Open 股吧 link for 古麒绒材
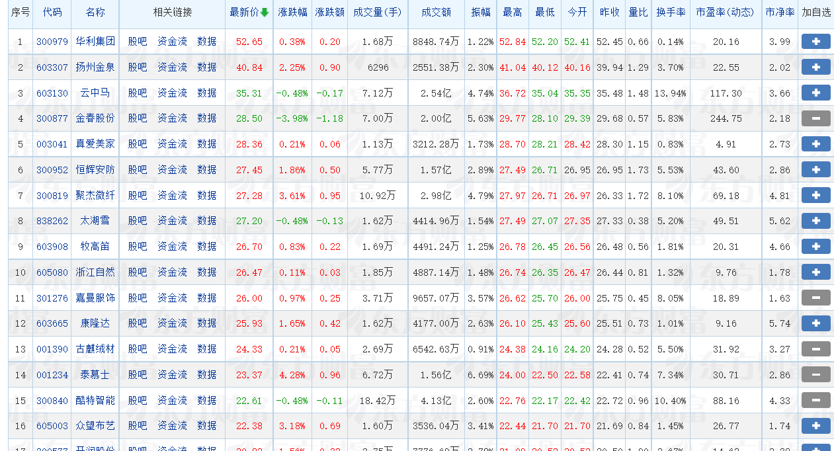This screenshot has width=834, height=451. (x=138, y=349)
